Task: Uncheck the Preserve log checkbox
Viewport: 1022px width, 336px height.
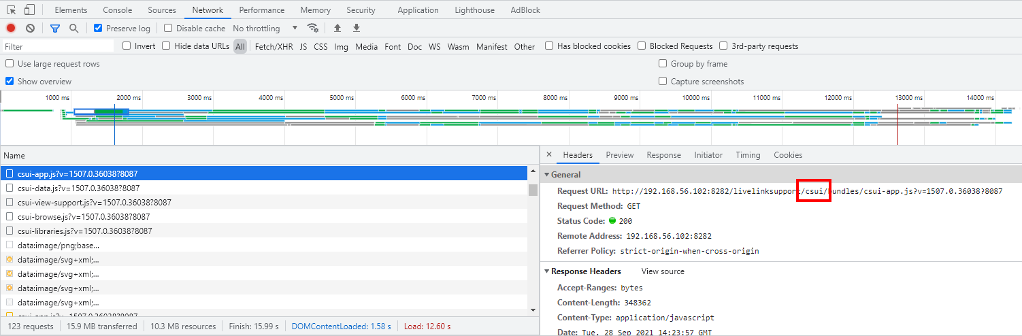Action: pyautogui.click(x=99, y=29)
